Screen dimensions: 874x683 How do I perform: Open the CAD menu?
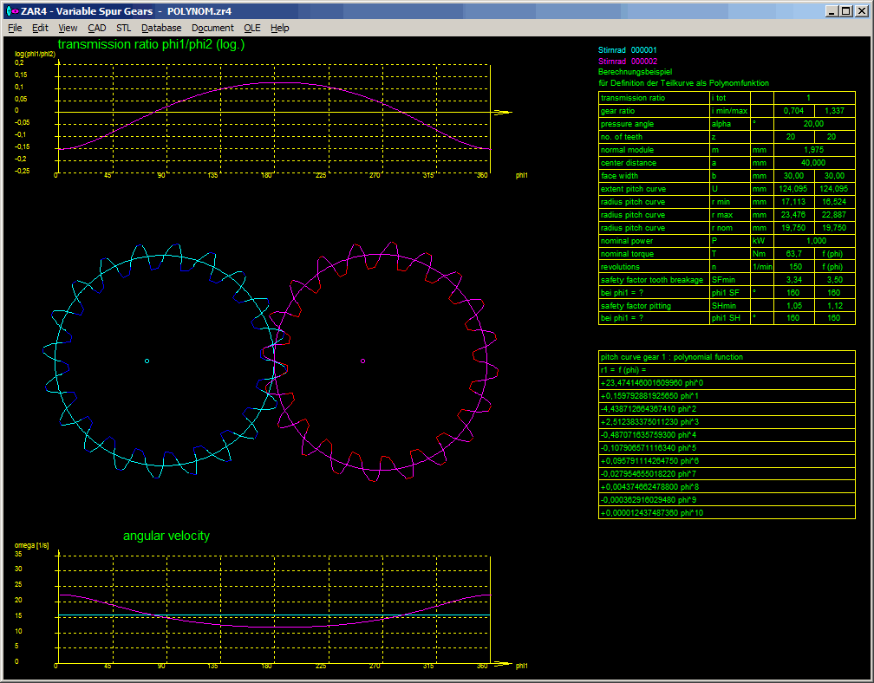coord(97,28)
